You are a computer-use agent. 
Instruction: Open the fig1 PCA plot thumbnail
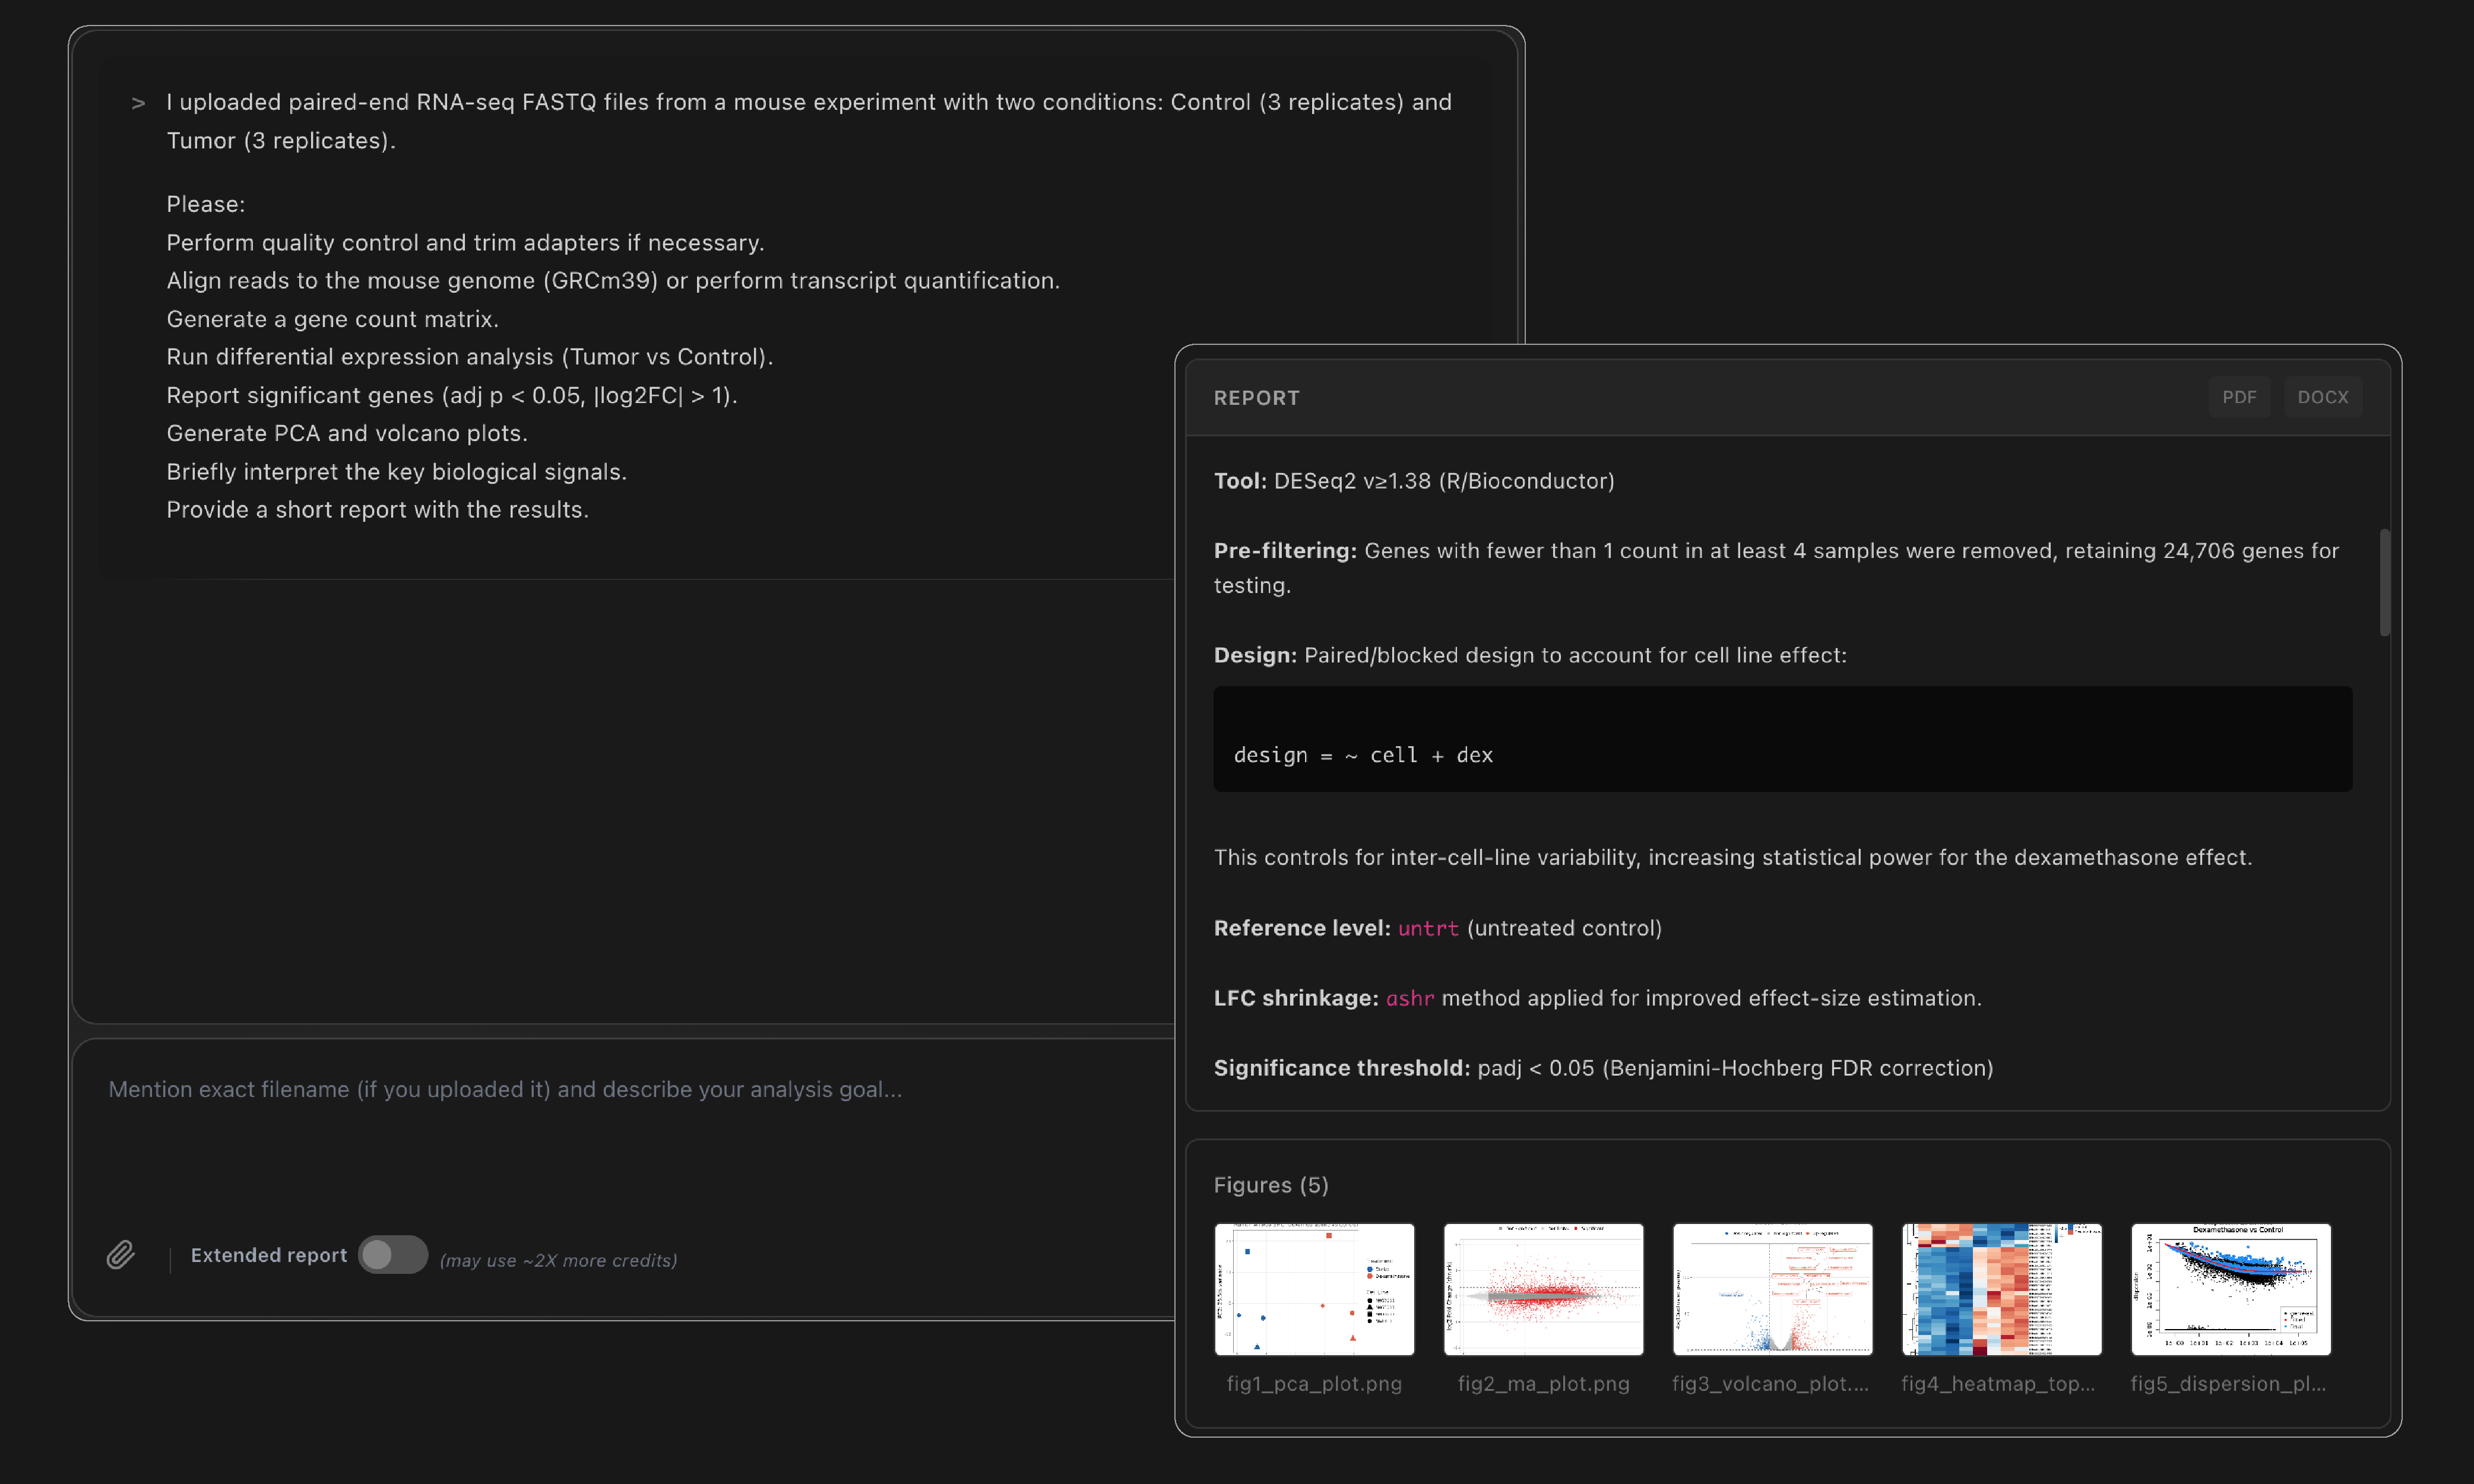pyautogui.click(x=1314, y=1289)
